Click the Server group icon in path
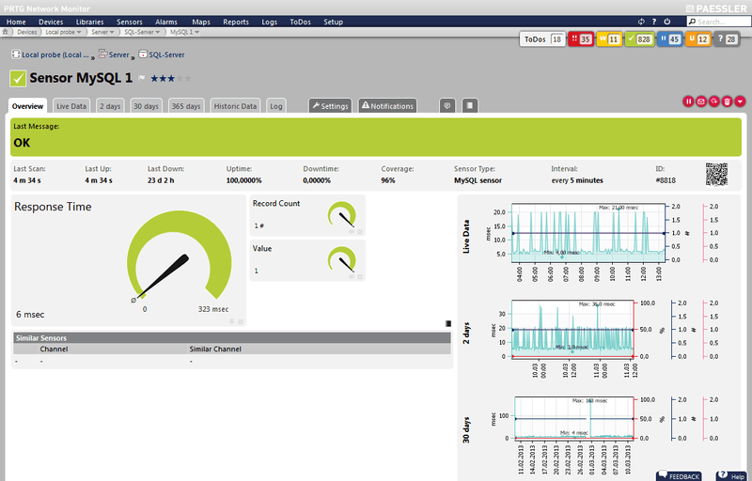Screen dimensions: 752x481 pos(102,54)
